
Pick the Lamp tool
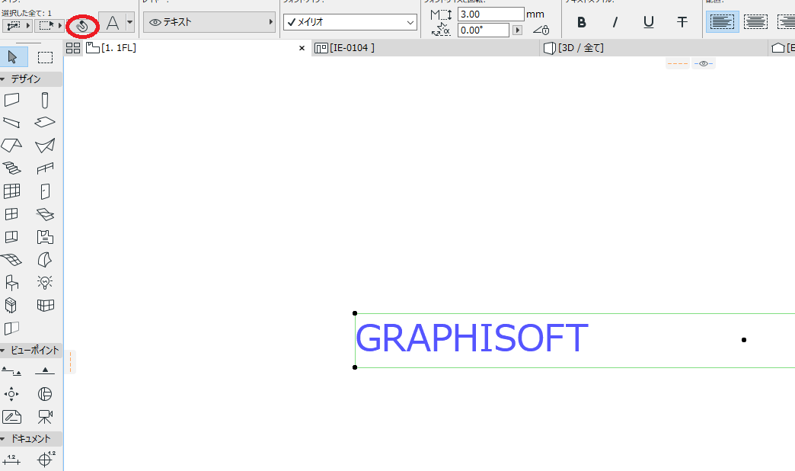pos(45,282)
